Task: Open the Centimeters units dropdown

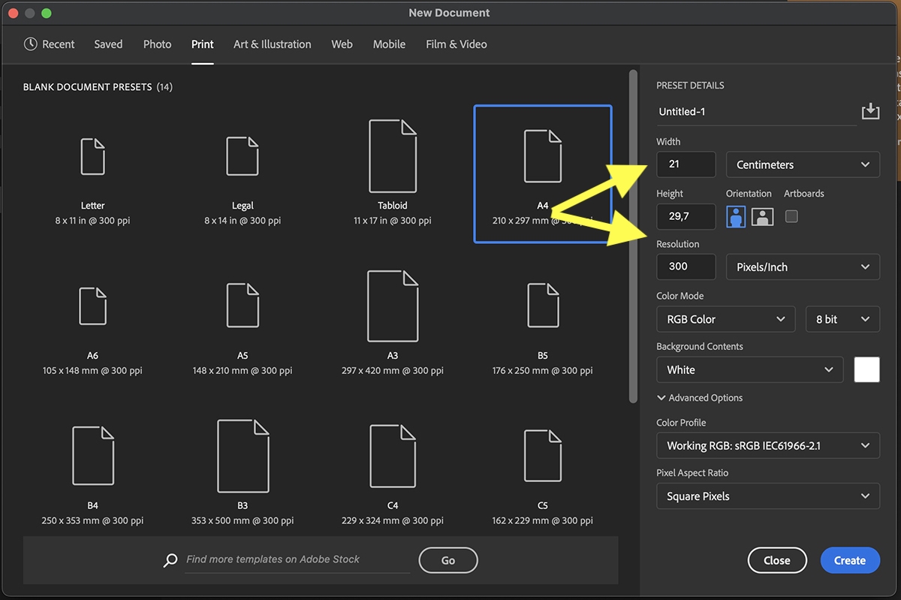Action: pyautogui.click(x=803, y=164)
